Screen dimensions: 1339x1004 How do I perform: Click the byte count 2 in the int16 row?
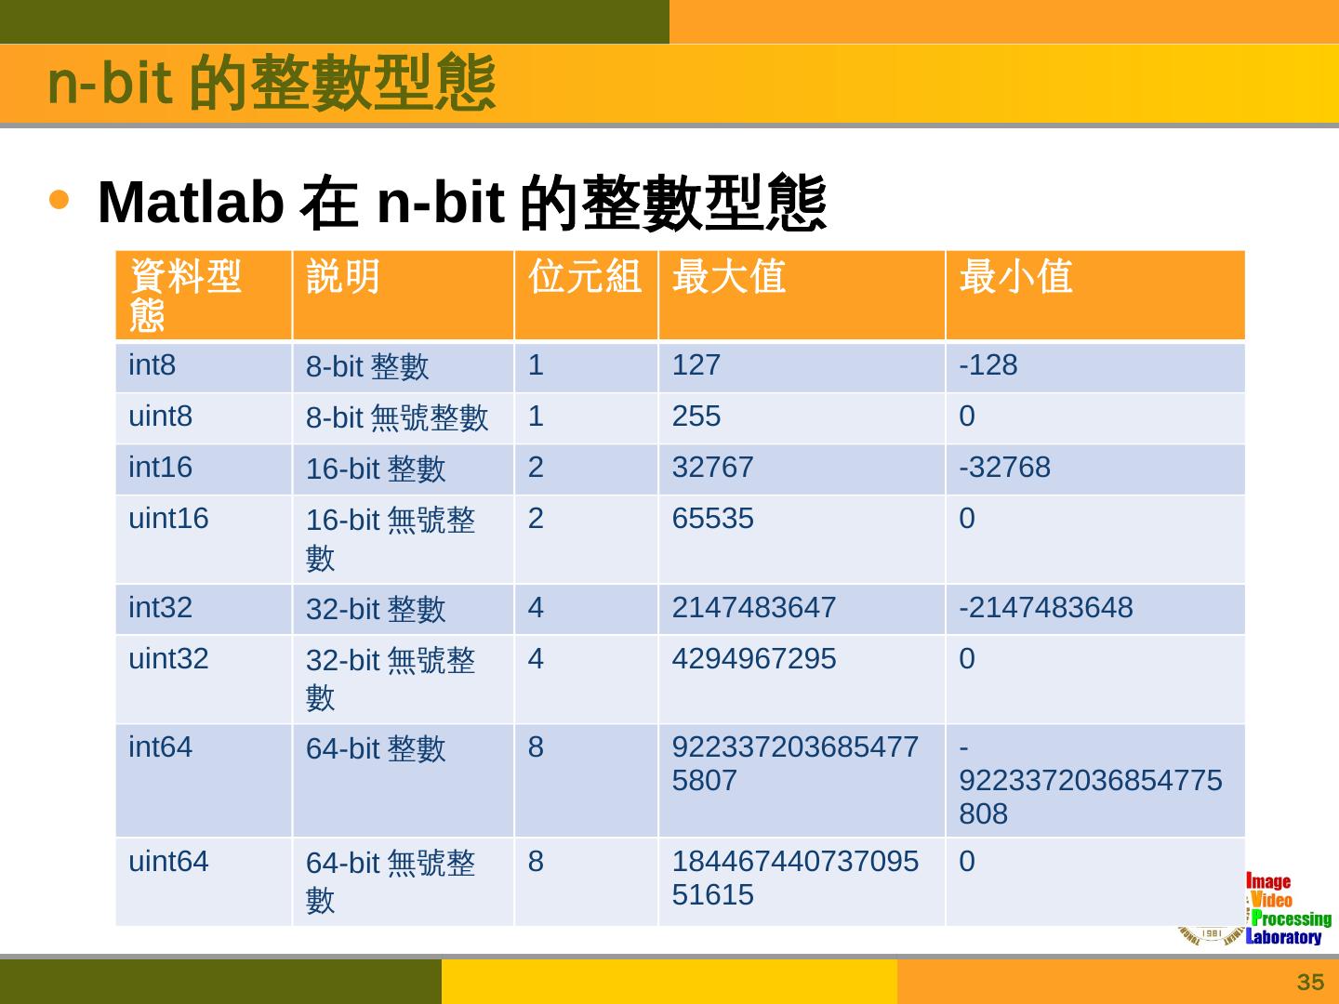(536, 468)
